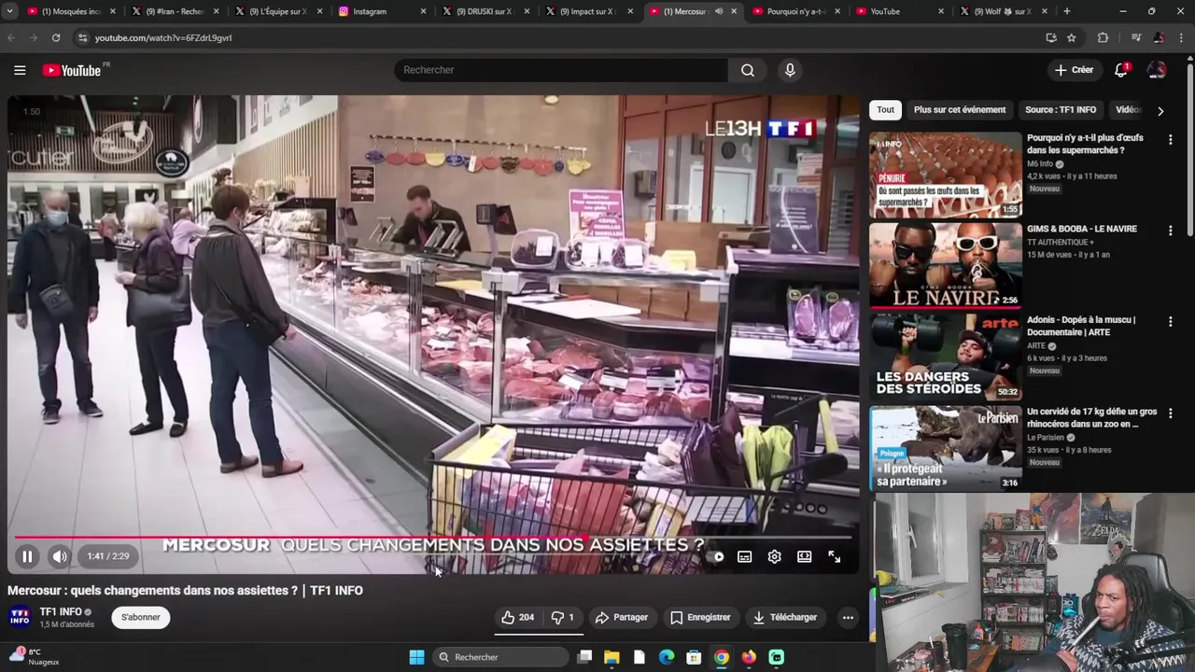
Task: Open YouTube notifications bell
Action: (1121, 70)
